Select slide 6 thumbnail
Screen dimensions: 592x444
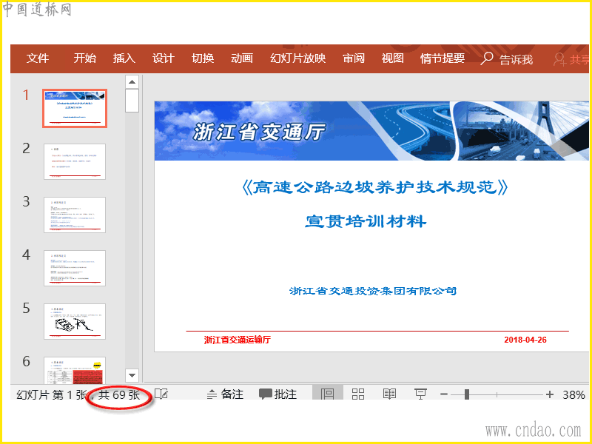[x=75, y=371]
